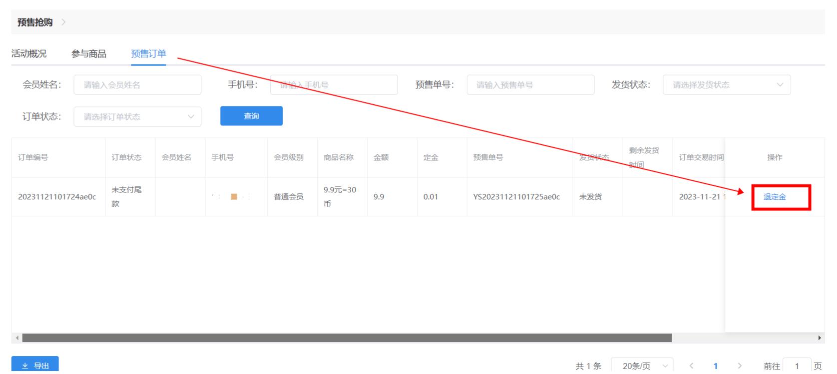Select page number 1
This screenshot has height=374, width=837.
pyautogui.click(x=716, y=366)
